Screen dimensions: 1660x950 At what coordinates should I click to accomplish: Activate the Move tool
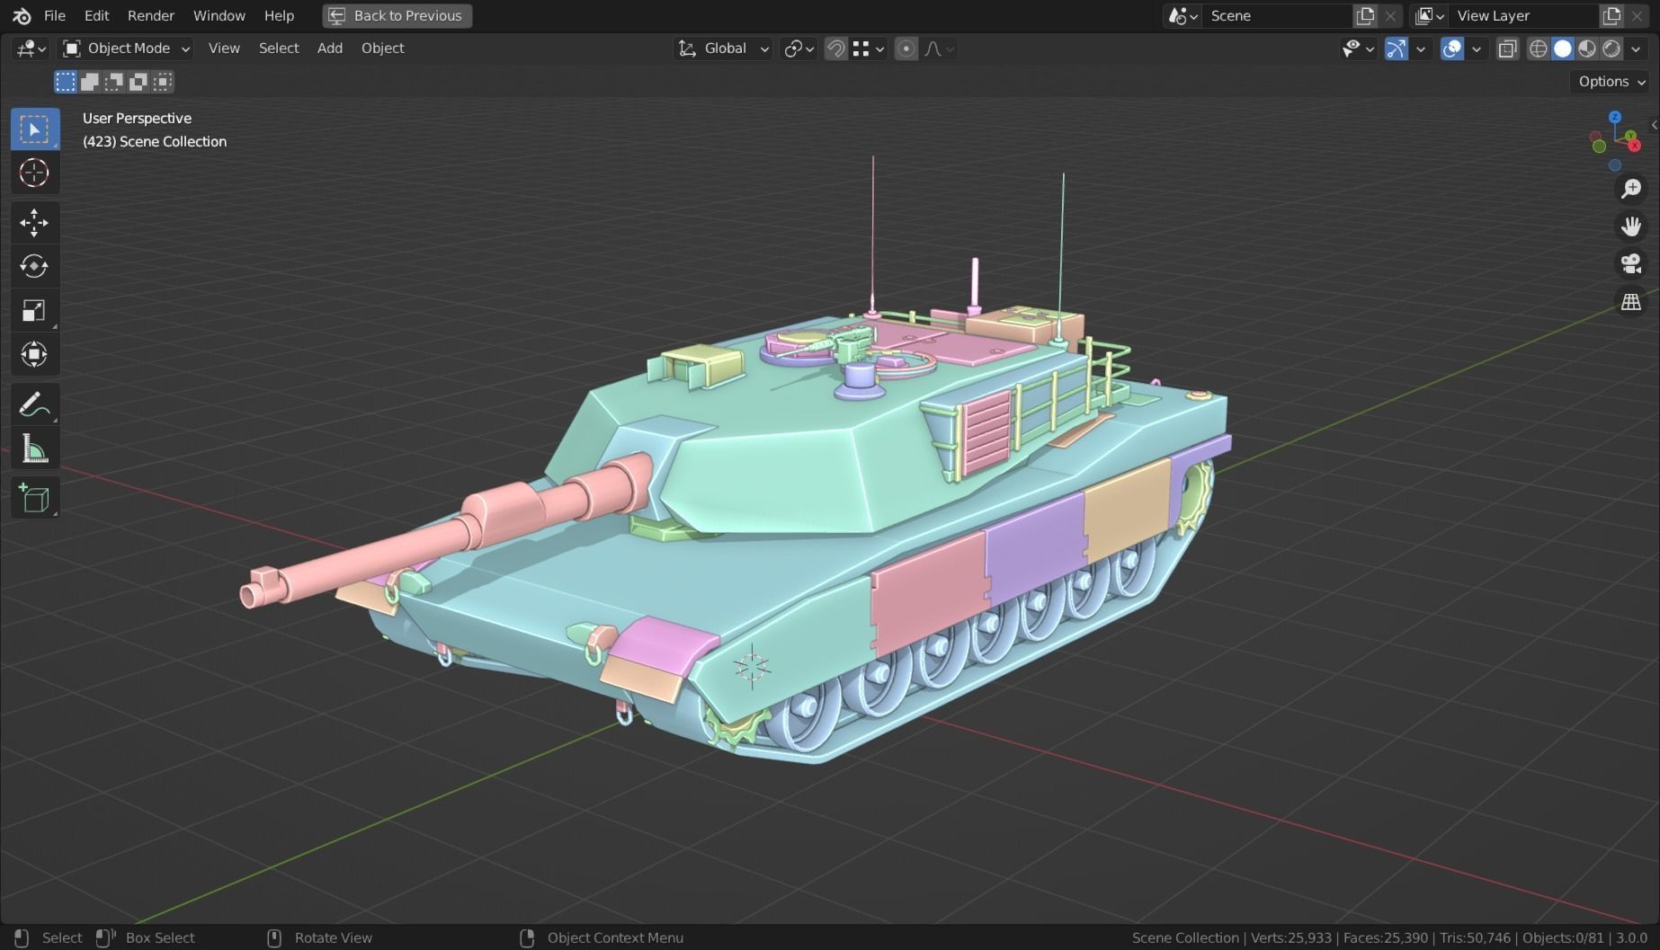click(35, 222)
